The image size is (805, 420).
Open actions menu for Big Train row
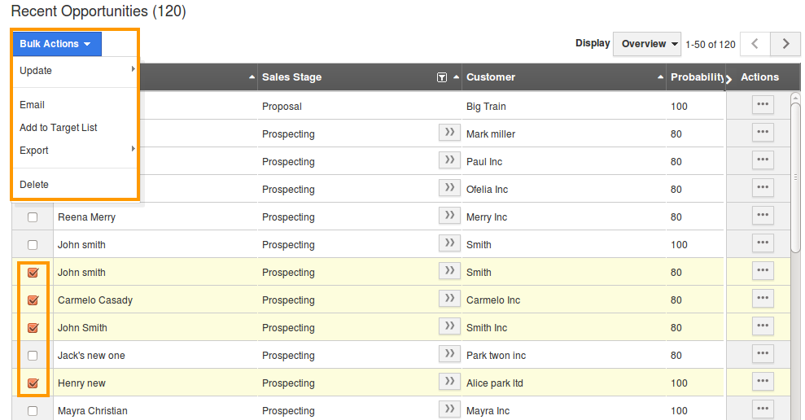763,105
